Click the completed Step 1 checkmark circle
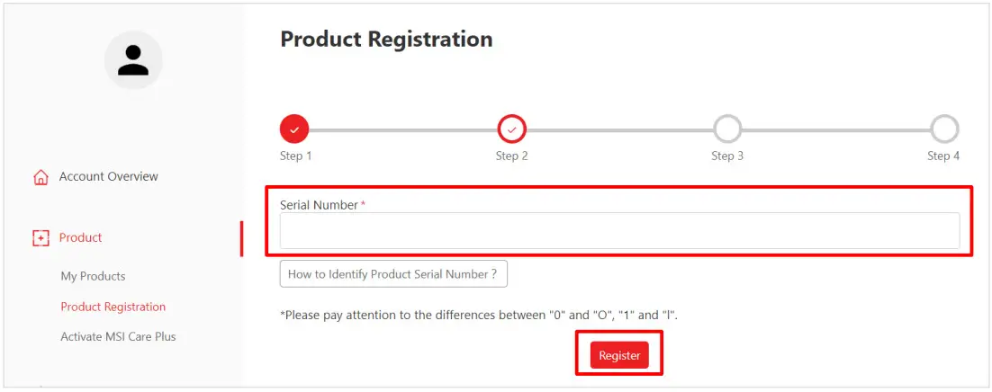The image size is (992, 392). (294, 129)
